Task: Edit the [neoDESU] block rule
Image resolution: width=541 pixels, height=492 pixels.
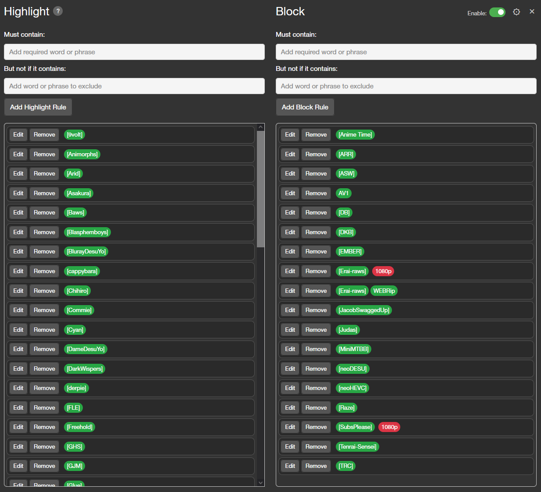Action: tap(290, 369)
